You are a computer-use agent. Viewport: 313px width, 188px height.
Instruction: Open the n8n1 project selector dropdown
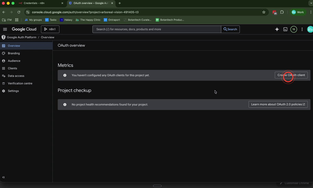(x=50, y=29)
